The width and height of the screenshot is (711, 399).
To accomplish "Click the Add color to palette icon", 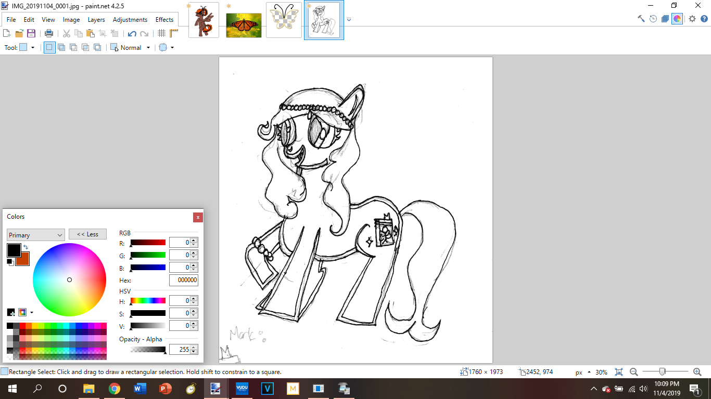I will click(x=11, y=312).
